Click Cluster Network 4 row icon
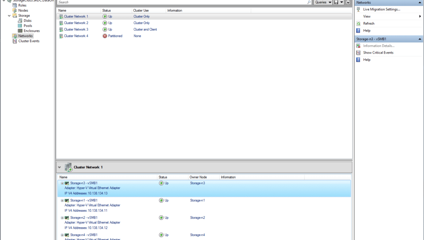The image size is (424, 240). [x=61, y=36]
